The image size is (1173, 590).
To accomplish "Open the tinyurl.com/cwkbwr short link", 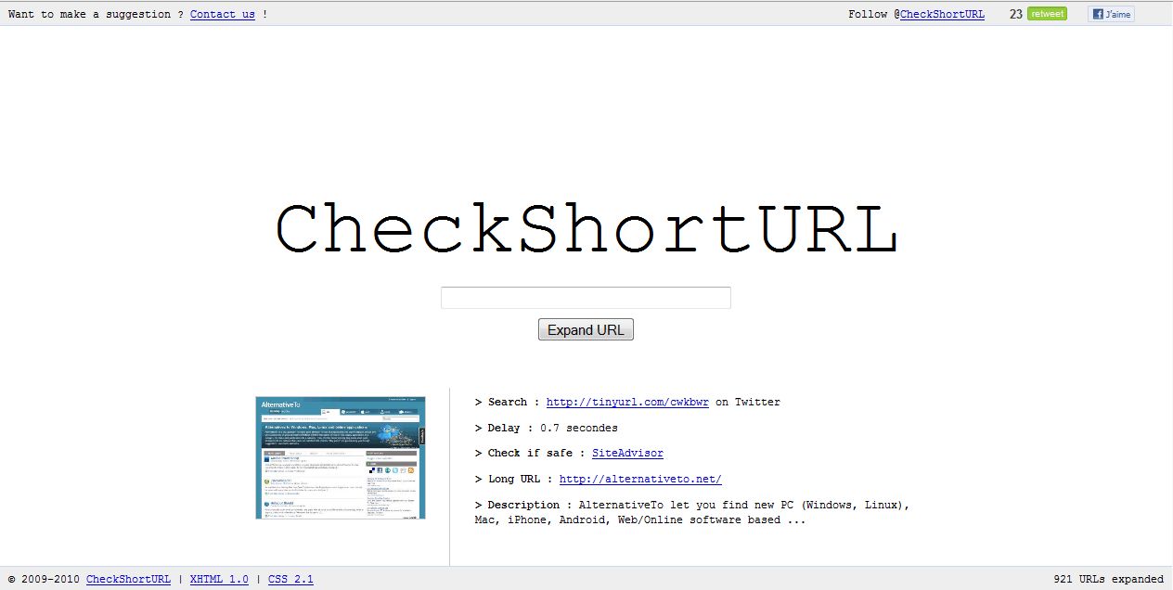I will click(626, 402).
